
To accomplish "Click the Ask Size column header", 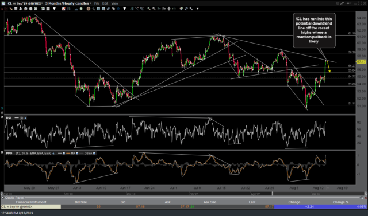I will click(210, 202).
